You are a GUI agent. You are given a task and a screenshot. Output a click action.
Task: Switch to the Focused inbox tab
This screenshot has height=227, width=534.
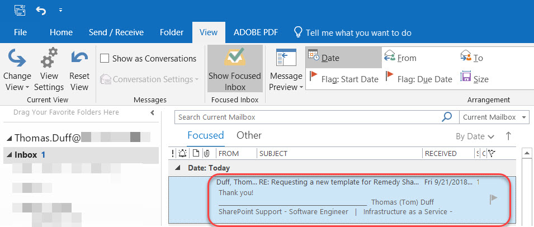click(206, 135)
